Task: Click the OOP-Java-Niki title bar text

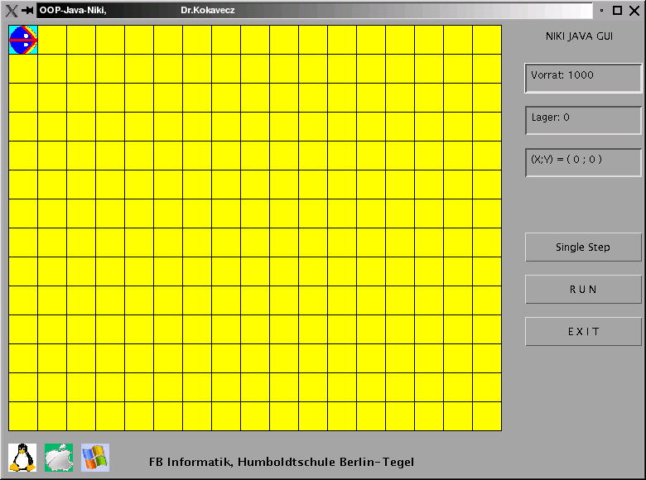Action: (72, 11)
